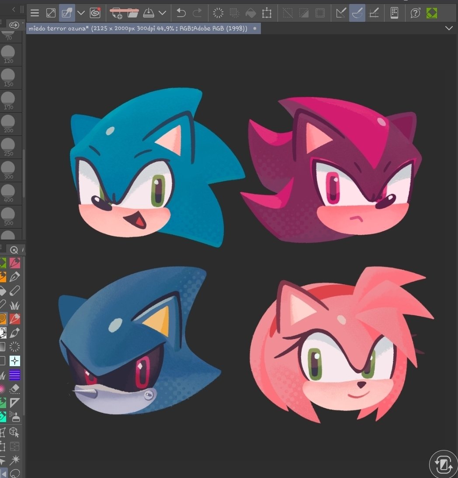Redo the undone action
This screenshot has width=458, height=478.
tap(197, 13)
